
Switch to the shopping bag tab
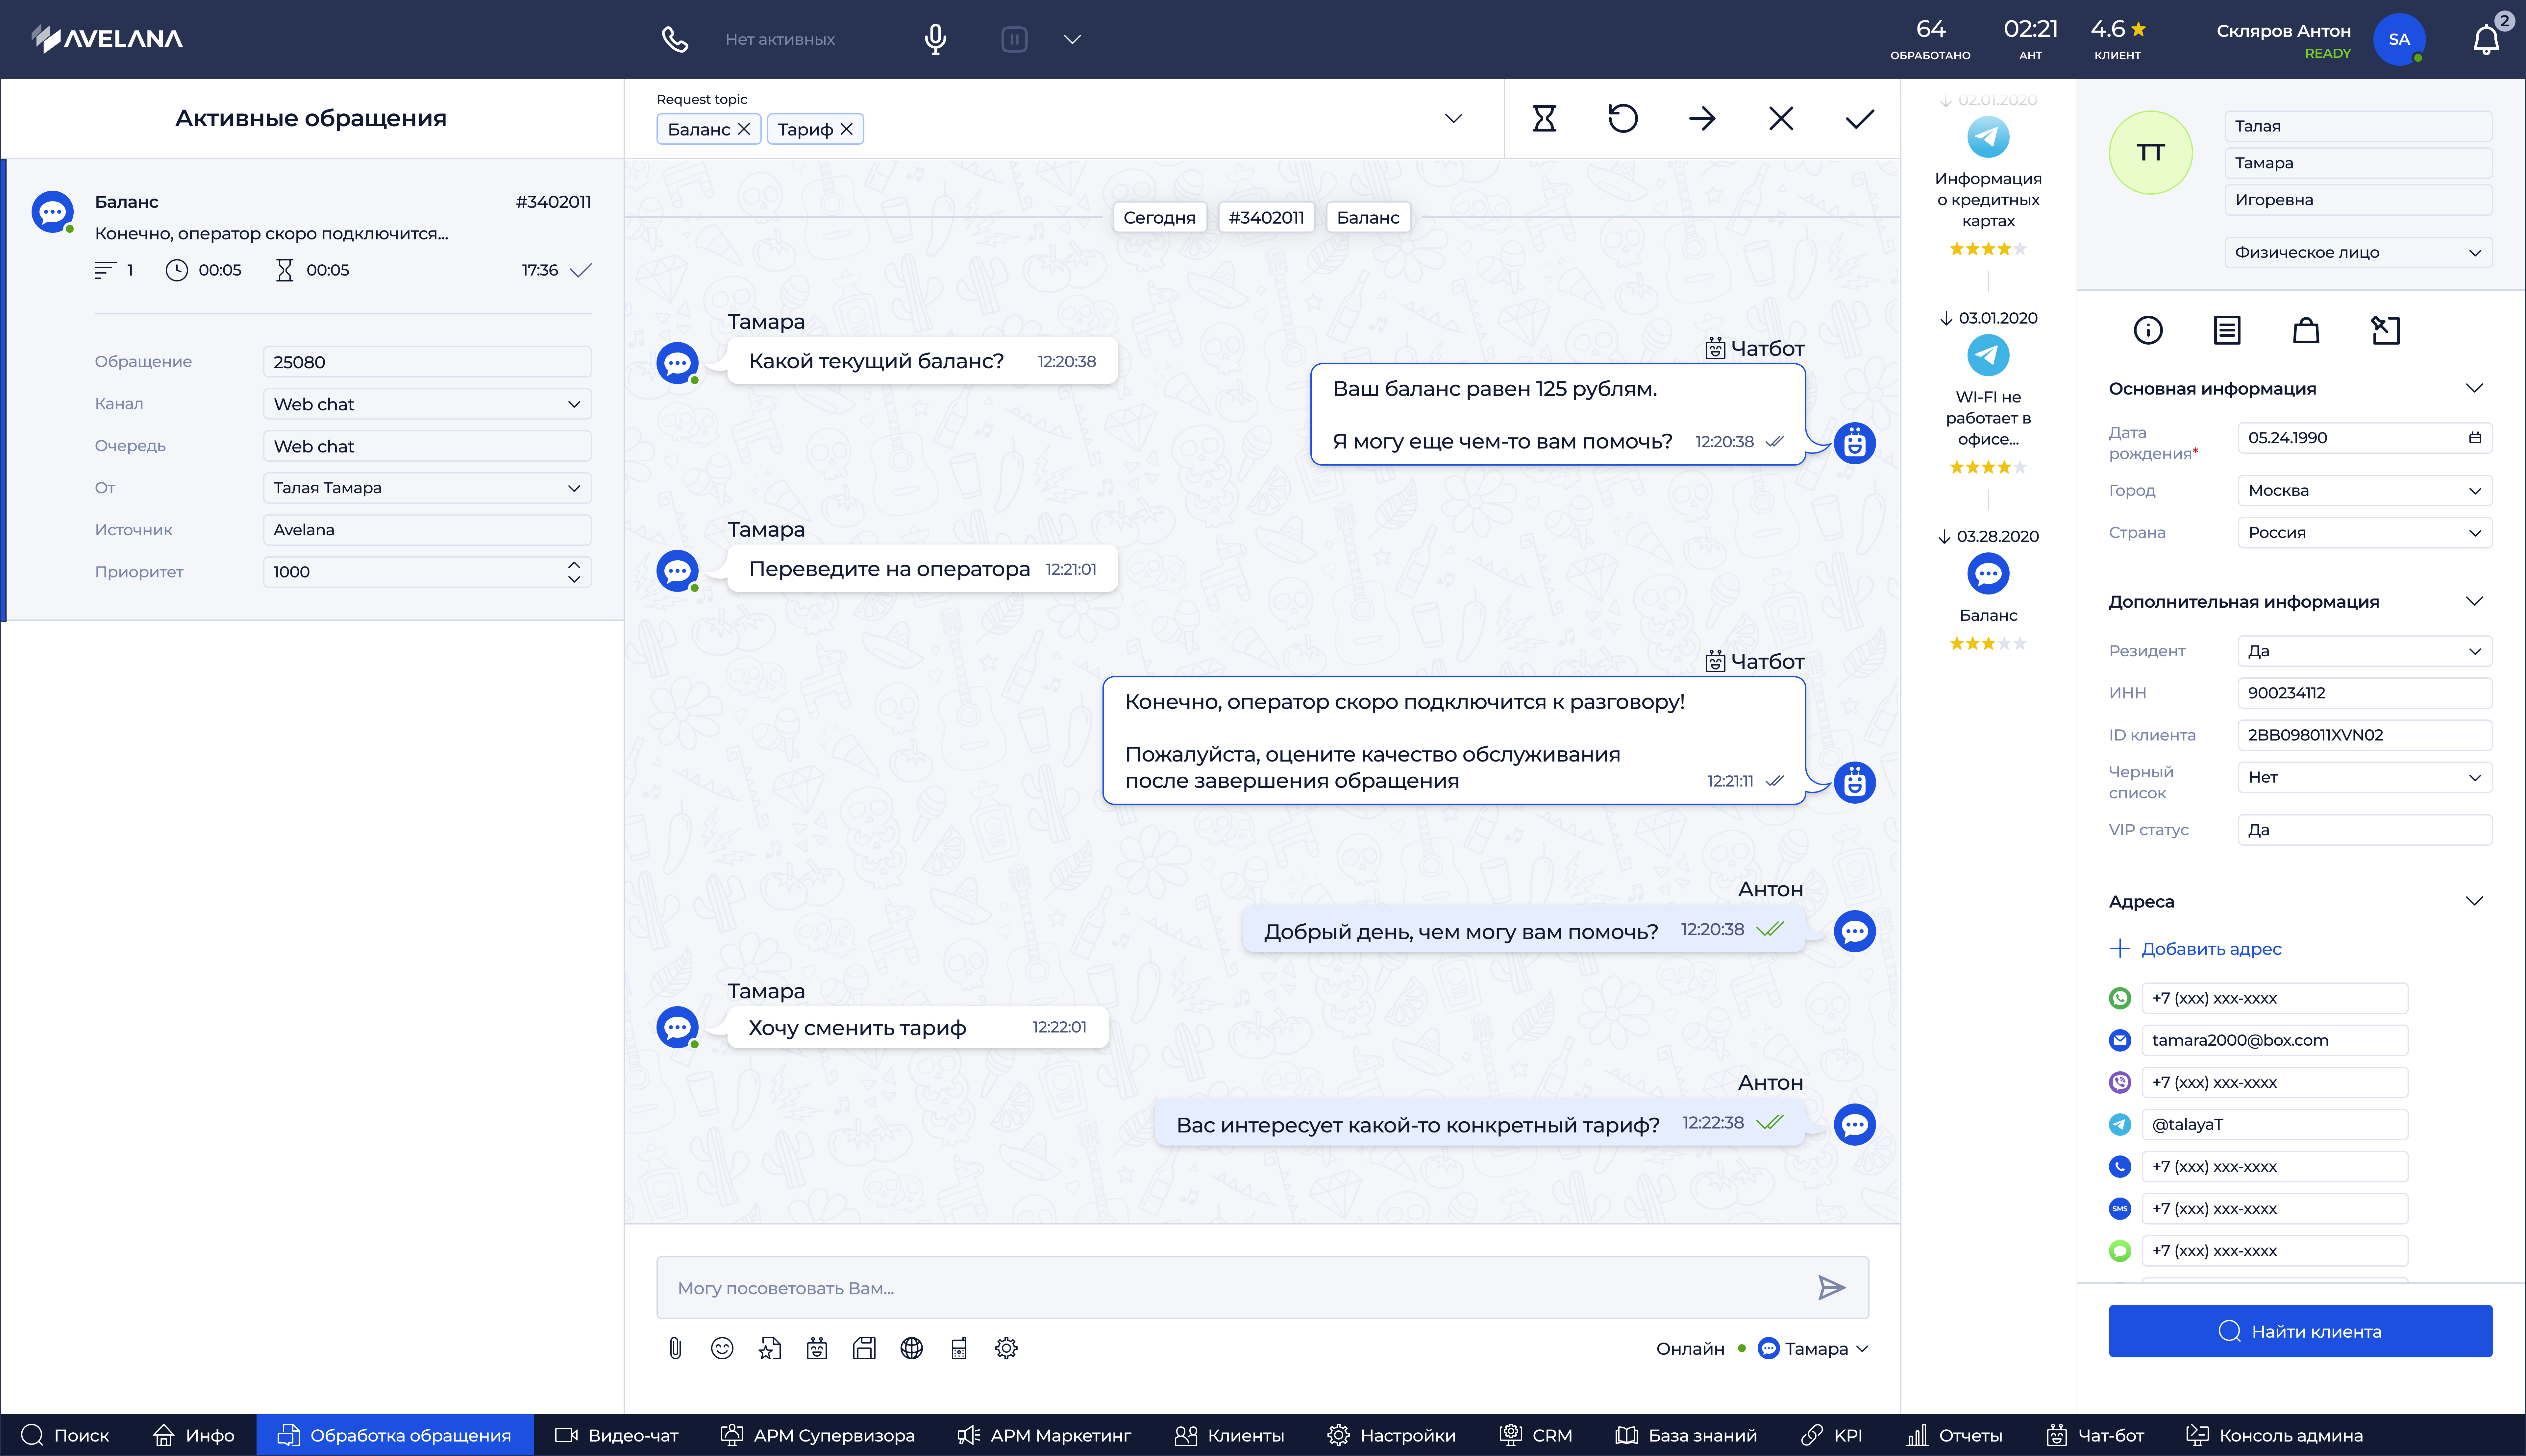coord(2306,330)
